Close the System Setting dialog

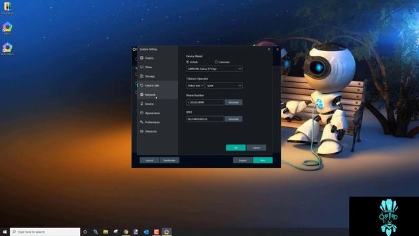[x=269, y=49]
